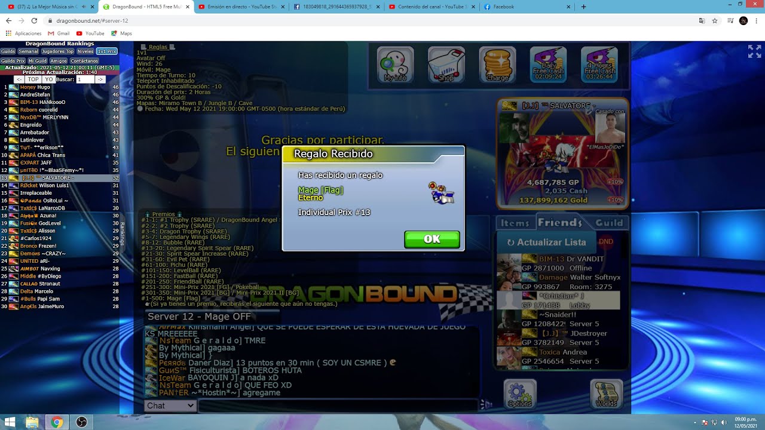Open the Options gear icon

pyautogui.click(x=519, y=394)
